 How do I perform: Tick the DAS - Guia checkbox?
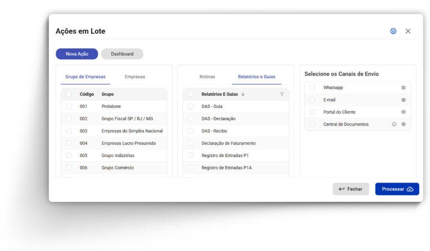(191, 107)
